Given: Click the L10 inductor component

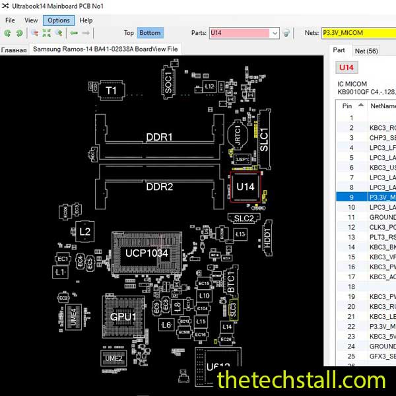Looking at the screenshot, I should pos(205,296).
